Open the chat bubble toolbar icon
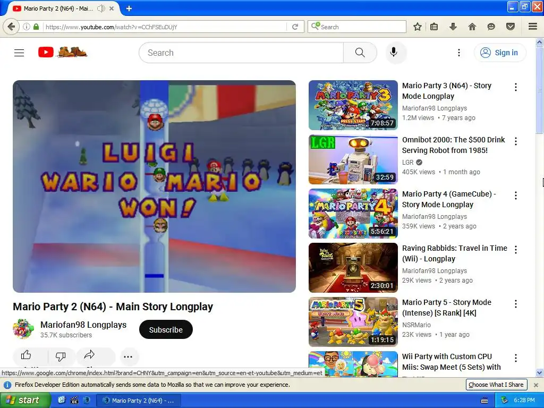 click(491, 27)
